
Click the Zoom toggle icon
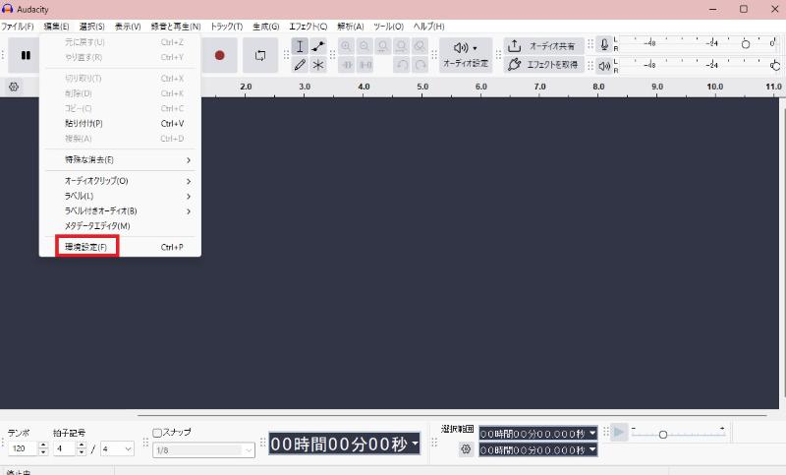pos(421,46)
